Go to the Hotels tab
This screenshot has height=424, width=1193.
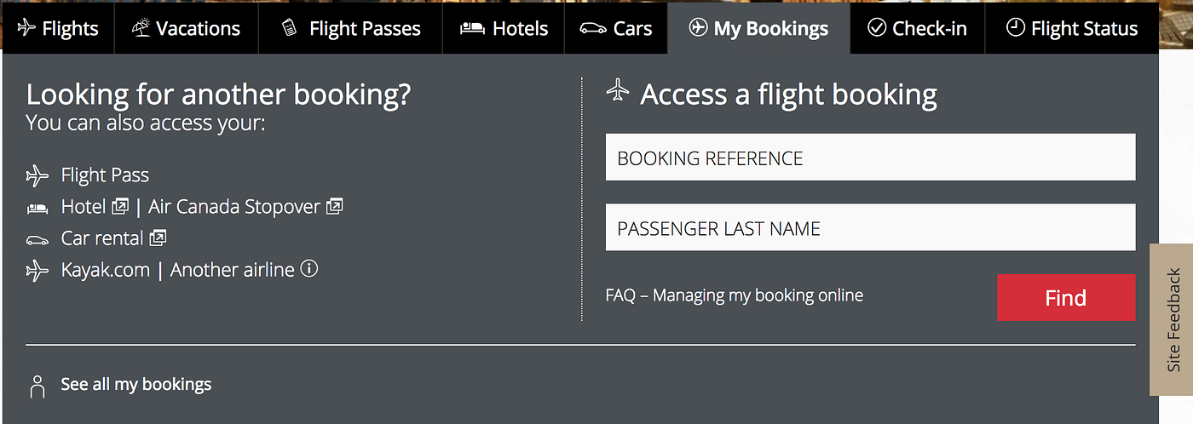[x=503, y=28]
